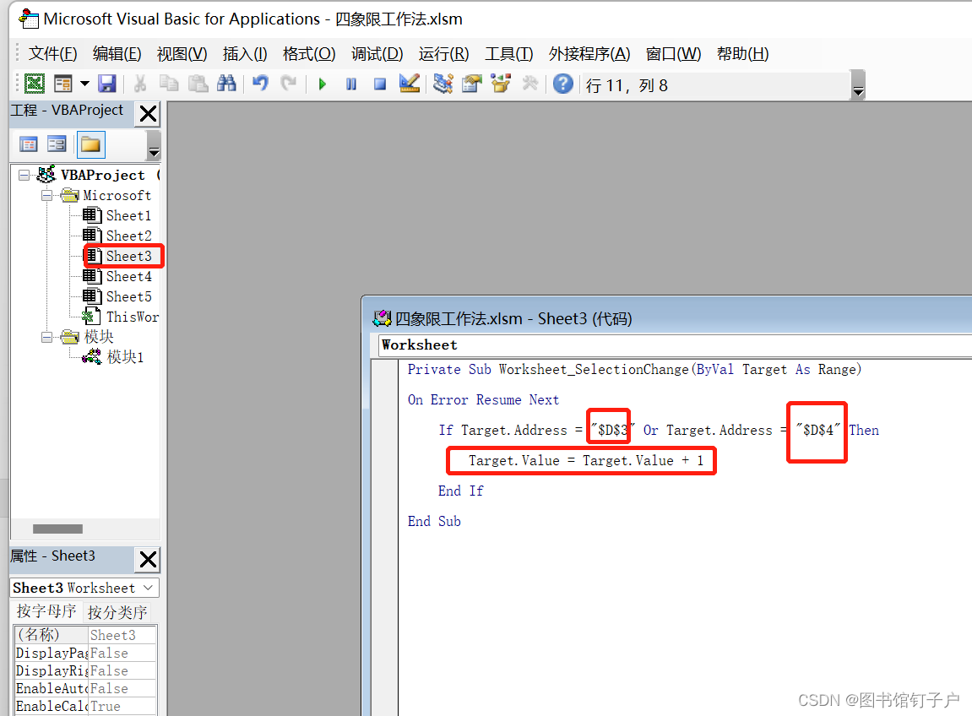The image size is (972, 716).
Task: Click the Break pause button
Action: pos(350,84)
